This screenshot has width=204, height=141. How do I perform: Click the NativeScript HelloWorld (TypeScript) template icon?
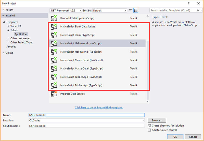coord(54,52)
